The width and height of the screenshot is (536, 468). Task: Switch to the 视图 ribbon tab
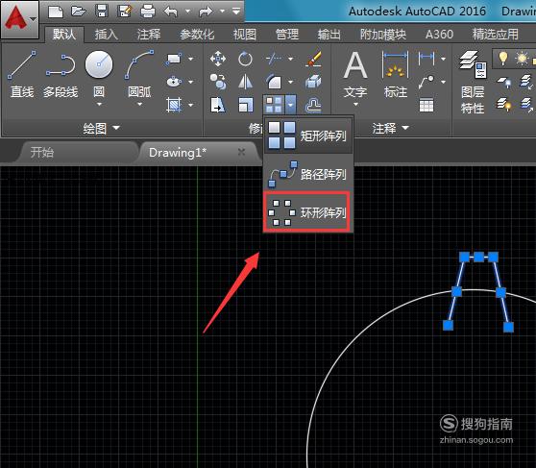245,35
